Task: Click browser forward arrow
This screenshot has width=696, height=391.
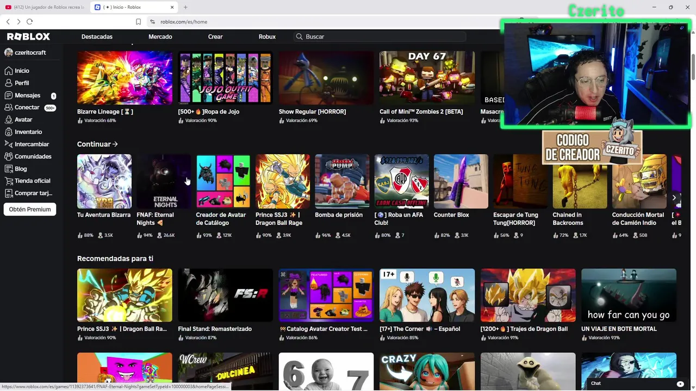Action: coord(18,22)
